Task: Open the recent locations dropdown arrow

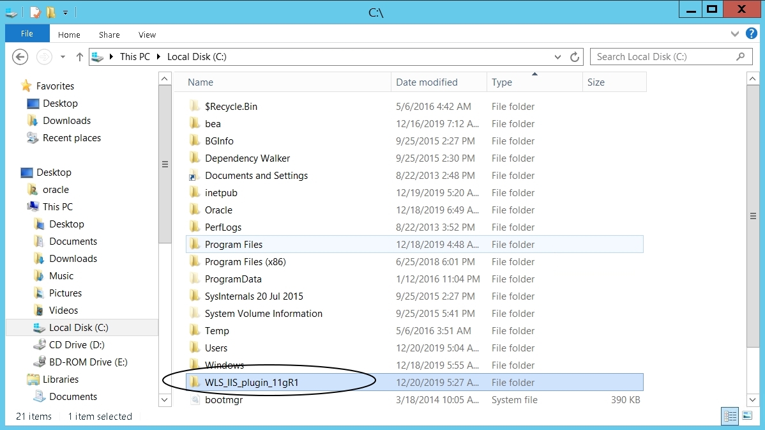Action: pyautogui.click(x=63, y=57)
